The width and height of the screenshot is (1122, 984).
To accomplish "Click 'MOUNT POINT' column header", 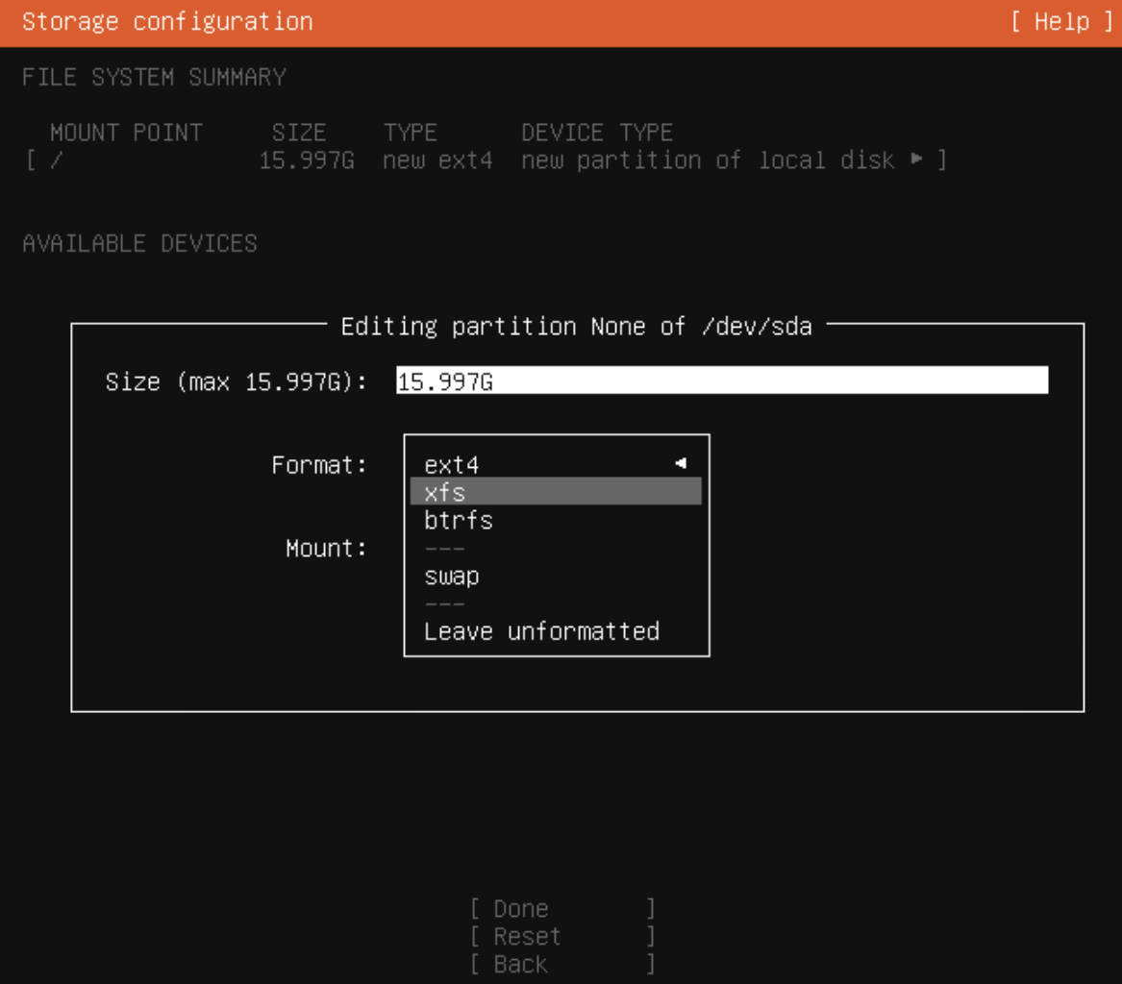I will 126,133.
